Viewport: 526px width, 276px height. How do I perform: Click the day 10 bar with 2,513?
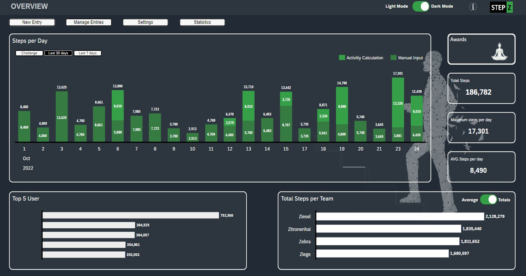pos(192,137)
